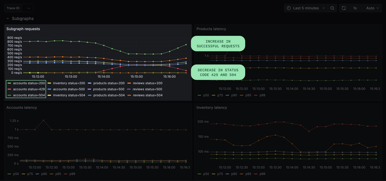Collapse the Subgraphs row chevron
Screen dimensions: 386x181
click(x=8, y=19)
